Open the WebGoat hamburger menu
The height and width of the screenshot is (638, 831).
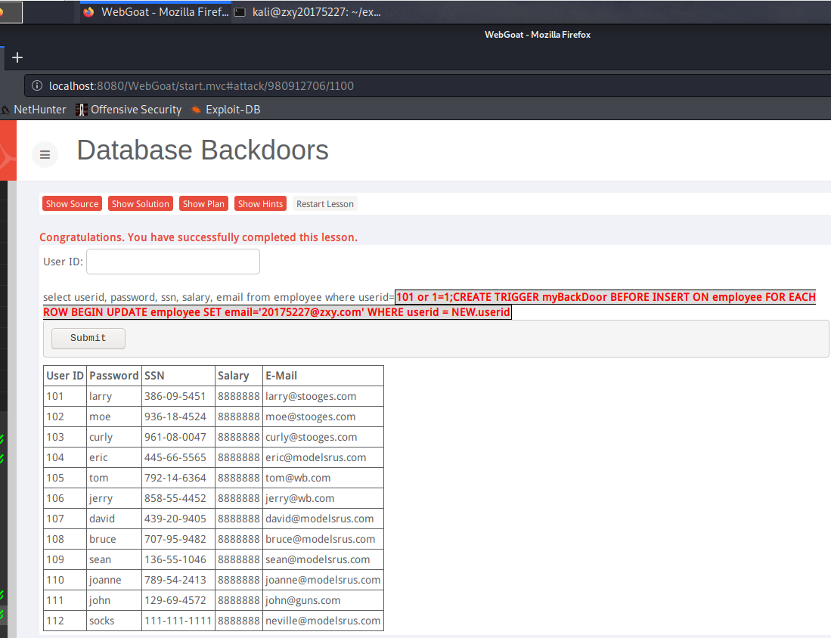point(45,155)
